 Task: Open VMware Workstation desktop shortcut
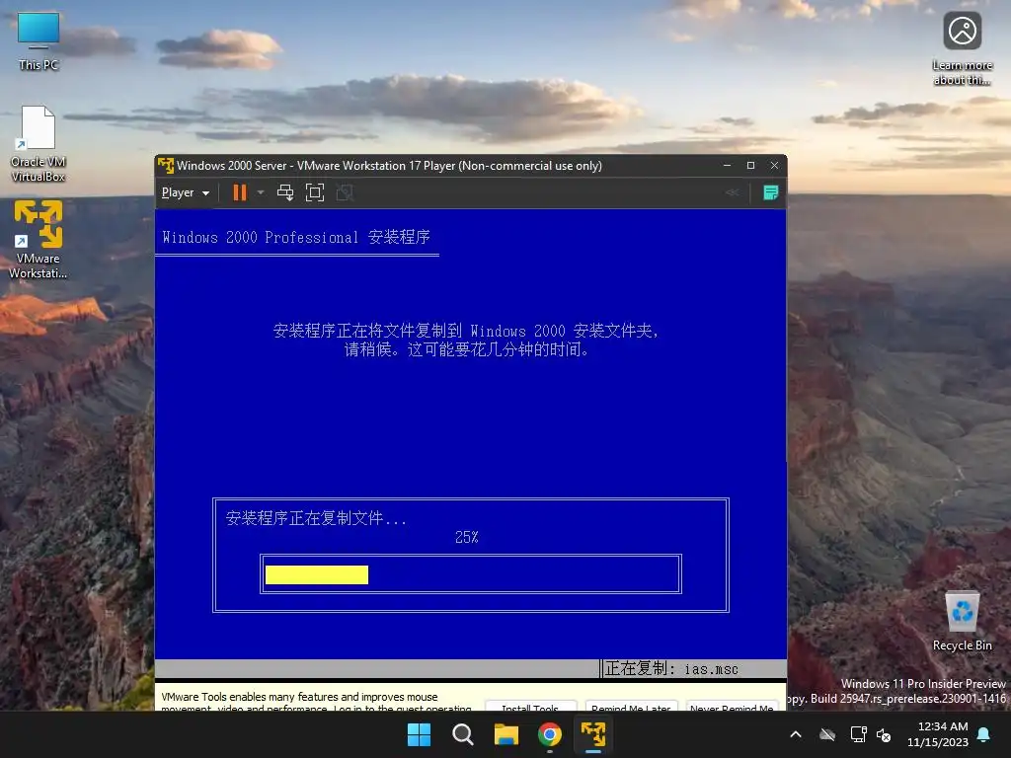click(x=39, y=240)
